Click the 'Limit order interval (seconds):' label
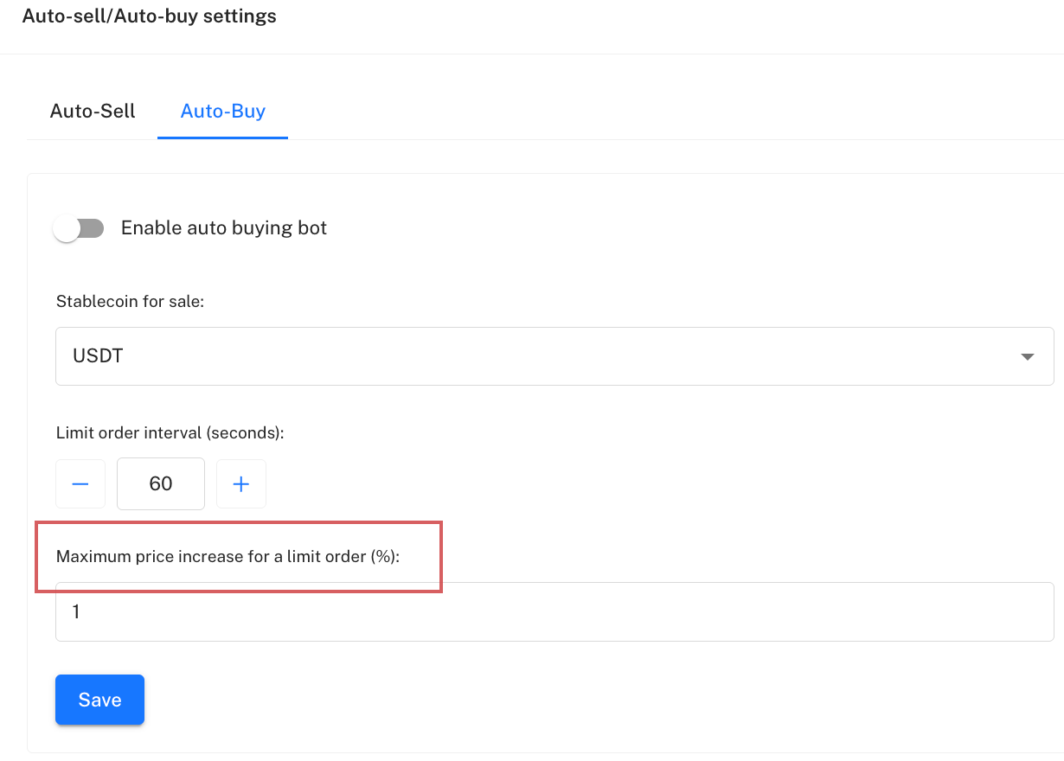 [170, 432]
